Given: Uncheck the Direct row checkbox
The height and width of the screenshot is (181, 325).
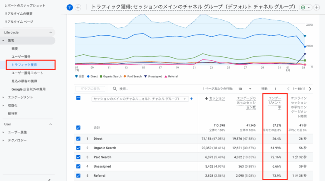Looking at the screenshot, I should click(x=78, y=139).
